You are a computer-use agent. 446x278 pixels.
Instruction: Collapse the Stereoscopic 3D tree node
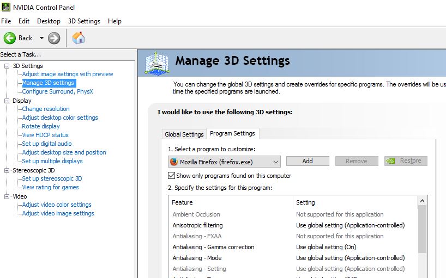[x=7, y=170]
